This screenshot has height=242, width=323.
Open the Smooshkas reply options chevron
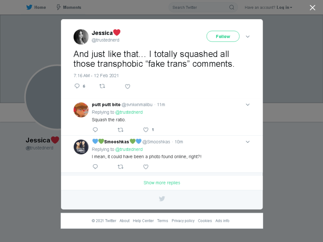[248, 142]
